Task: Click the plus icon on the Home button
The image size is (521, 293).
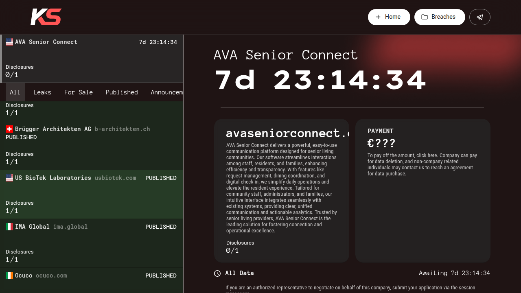Action: click(378, 17)
